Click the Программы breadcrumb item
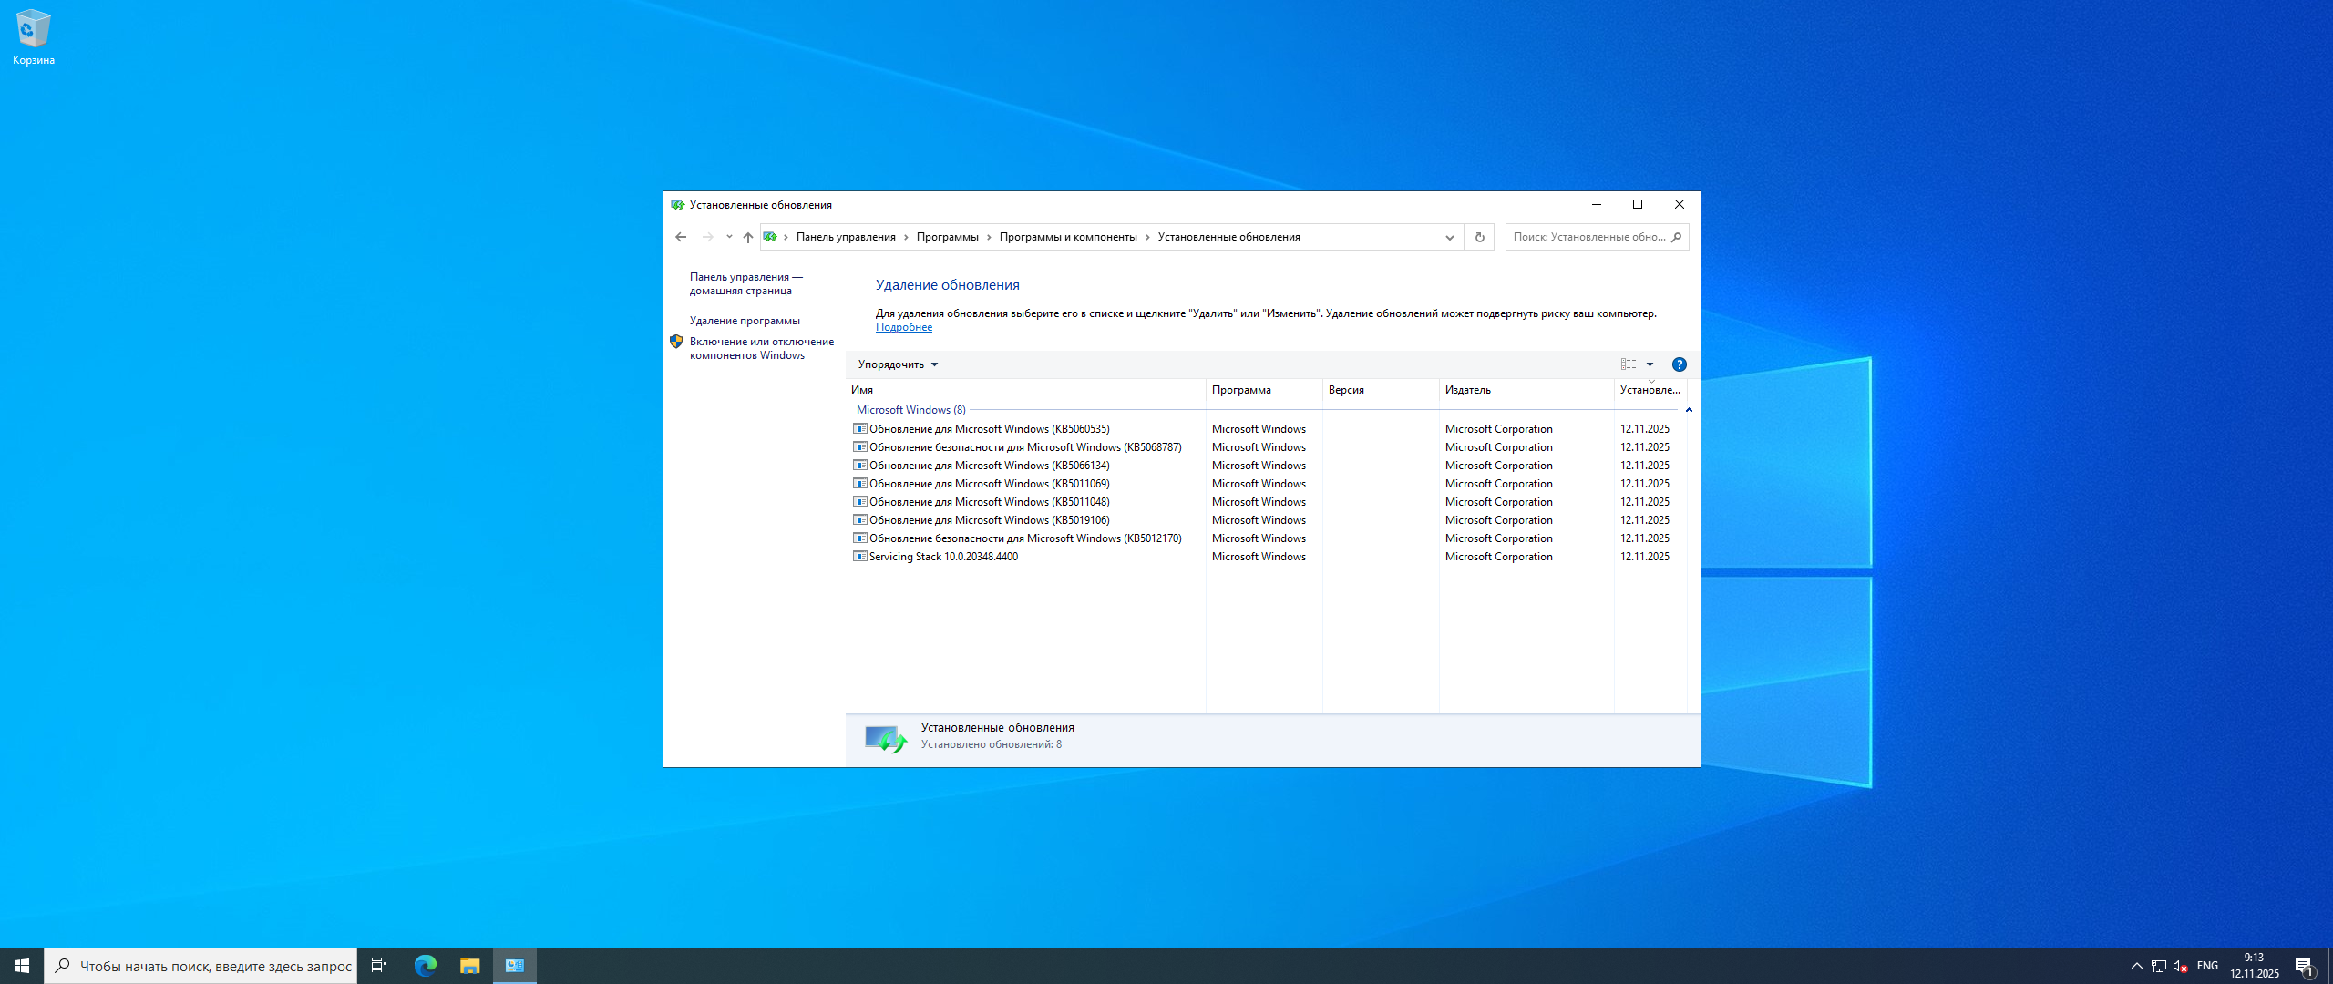 tap(947, 237)
